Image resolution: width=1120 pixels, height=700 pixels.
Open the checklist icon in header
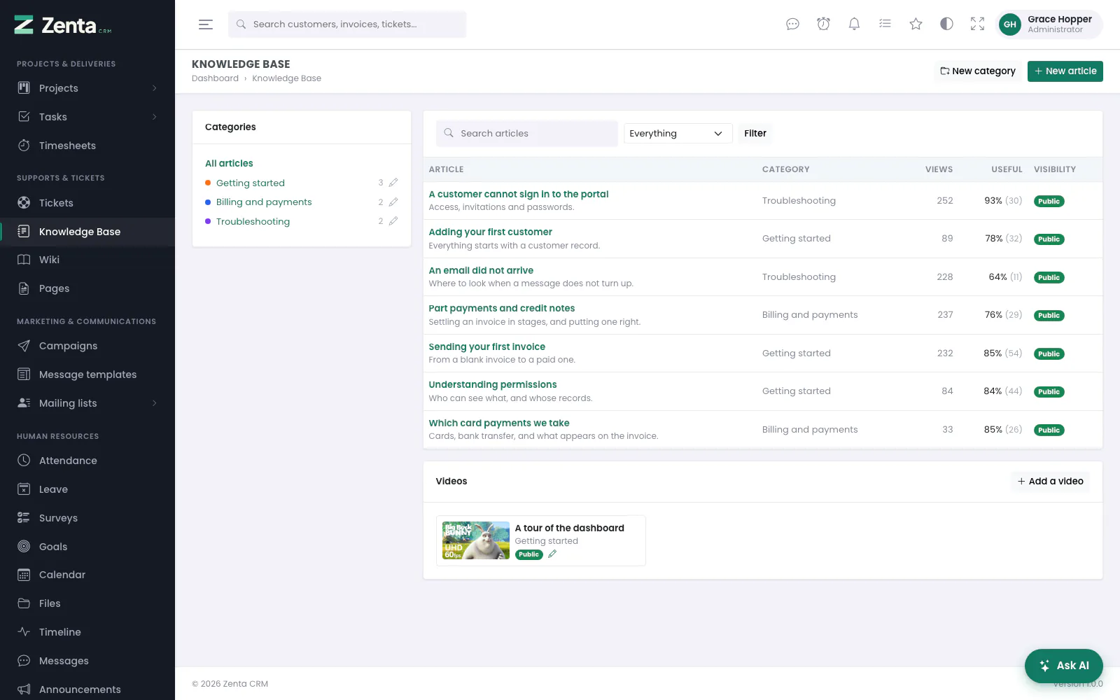885,24
